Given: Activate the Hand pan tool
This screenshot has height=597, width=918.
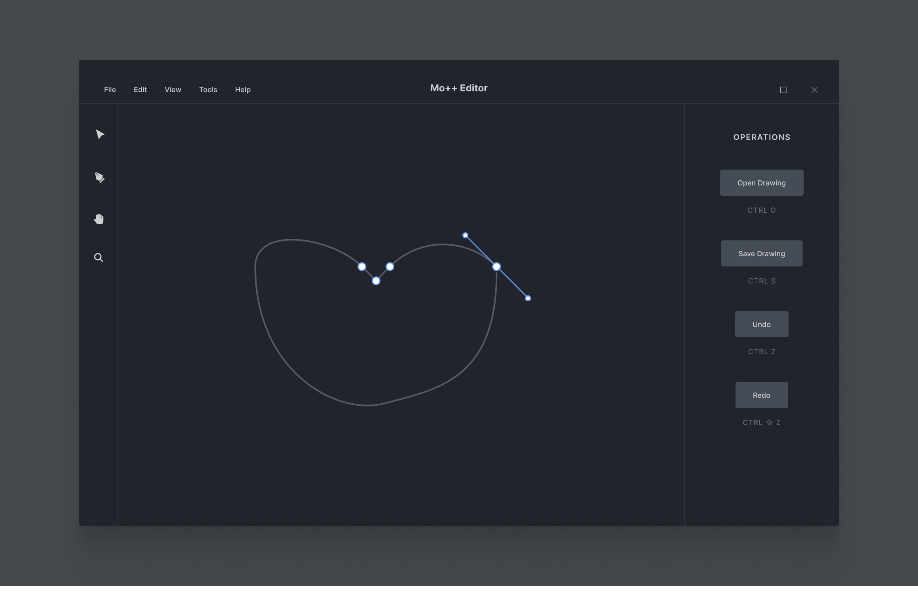Looking at the screenshot, I should [x=99, y=219].
